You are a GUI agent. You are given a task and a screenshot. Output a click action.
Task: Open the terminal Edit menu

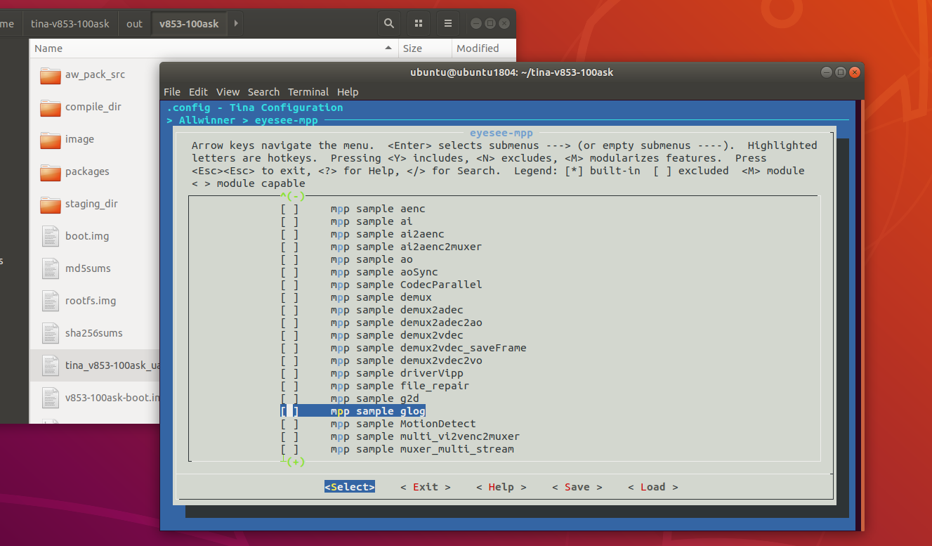[199, 92]
